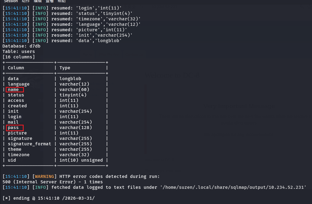Open the 编辑 menu
Screen dimensions: 312x204
[38, 1]
